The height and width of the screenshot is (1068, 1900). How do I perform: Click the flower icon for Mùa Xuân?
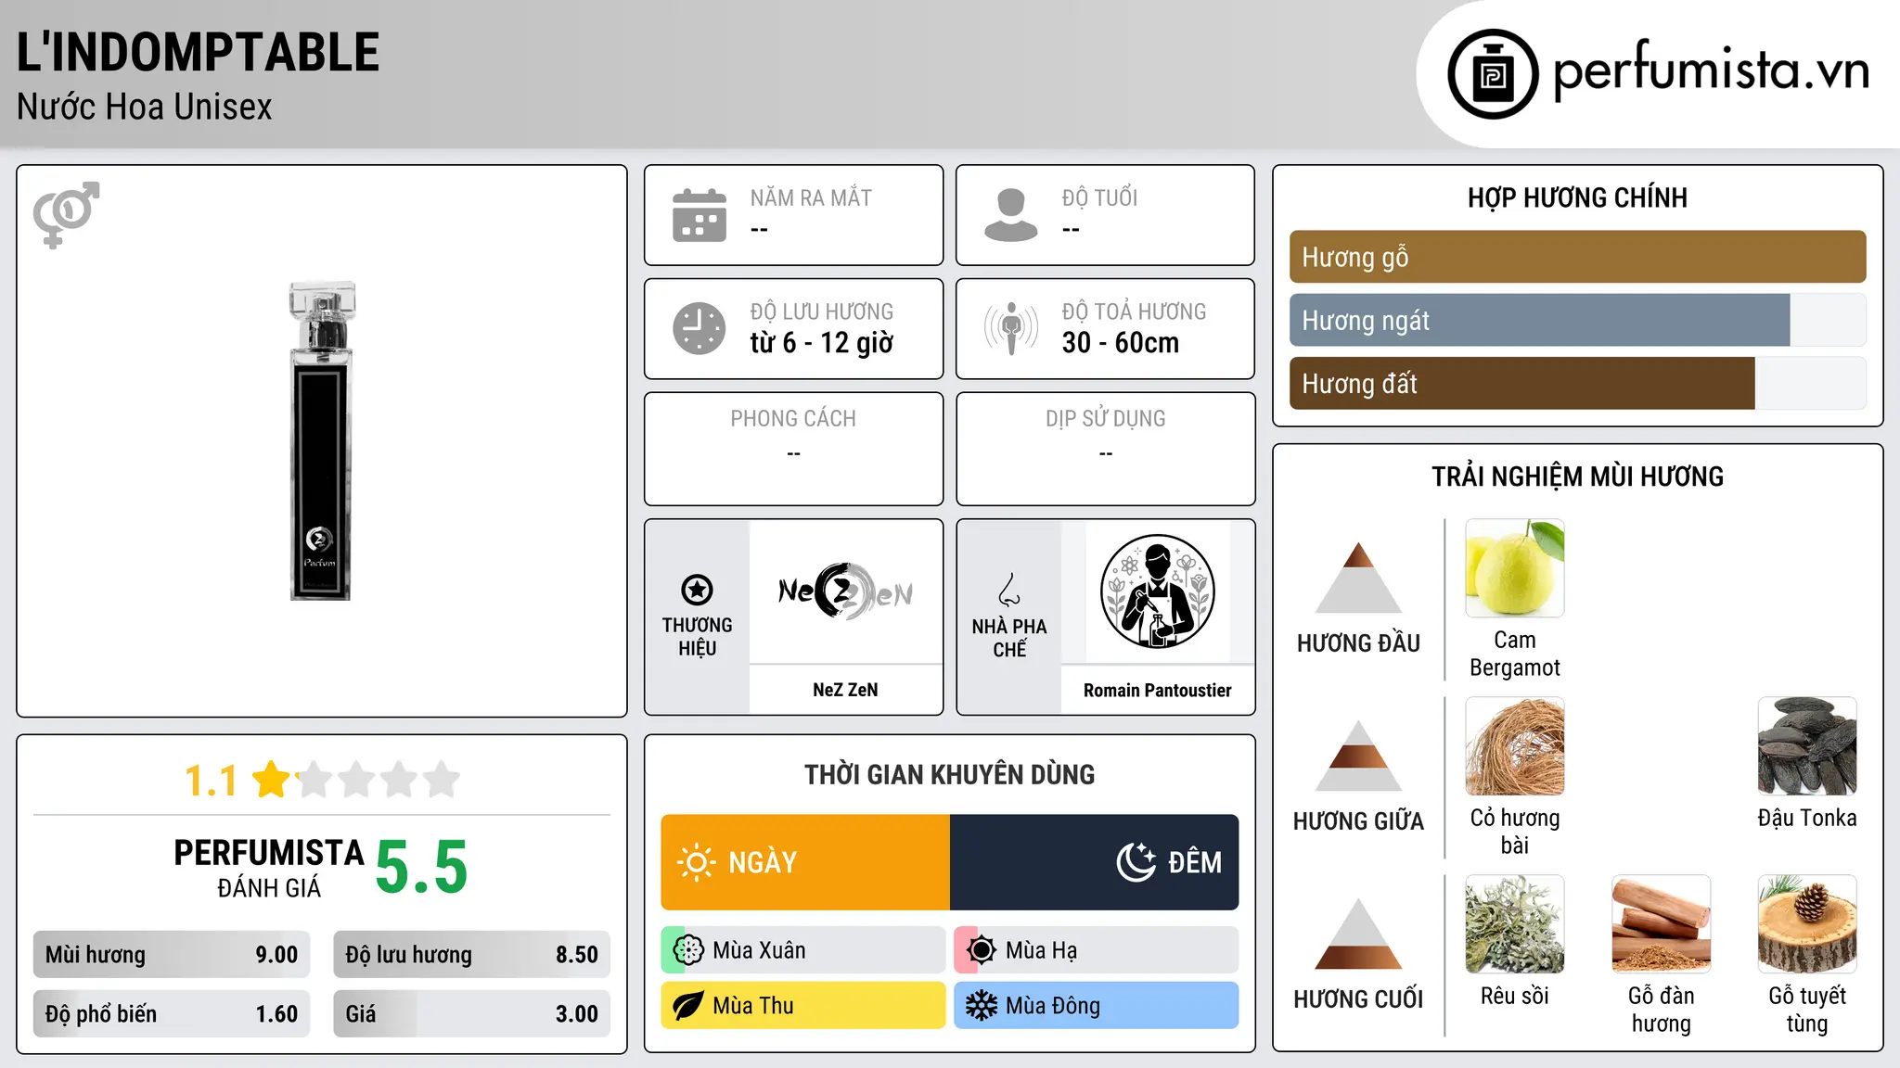688,950
